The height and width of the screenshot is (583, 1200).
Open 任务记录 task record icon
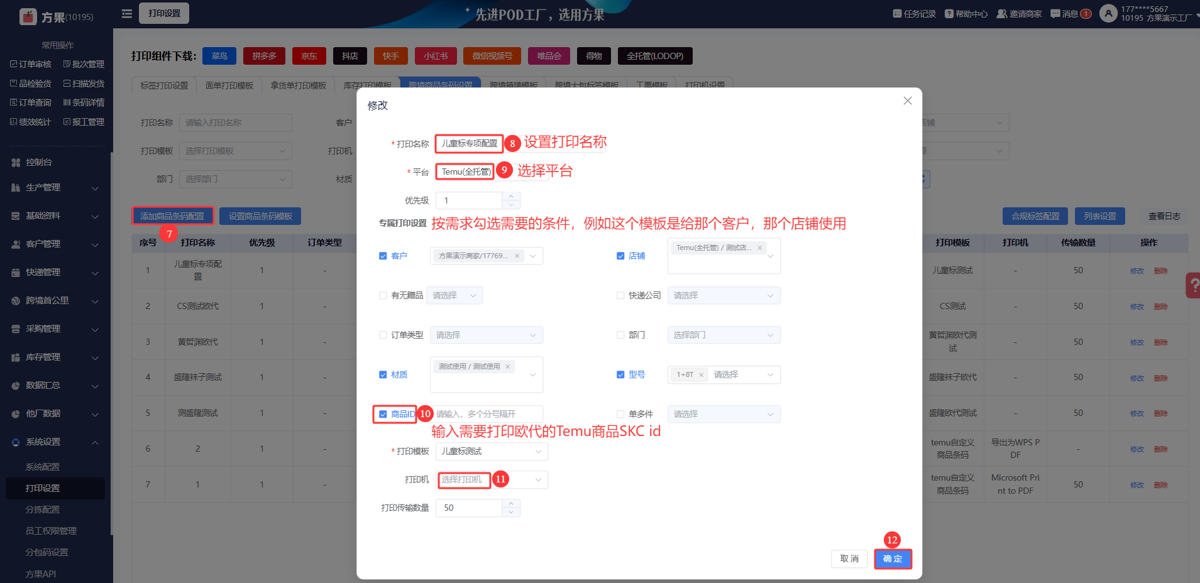tap(898, 13)
